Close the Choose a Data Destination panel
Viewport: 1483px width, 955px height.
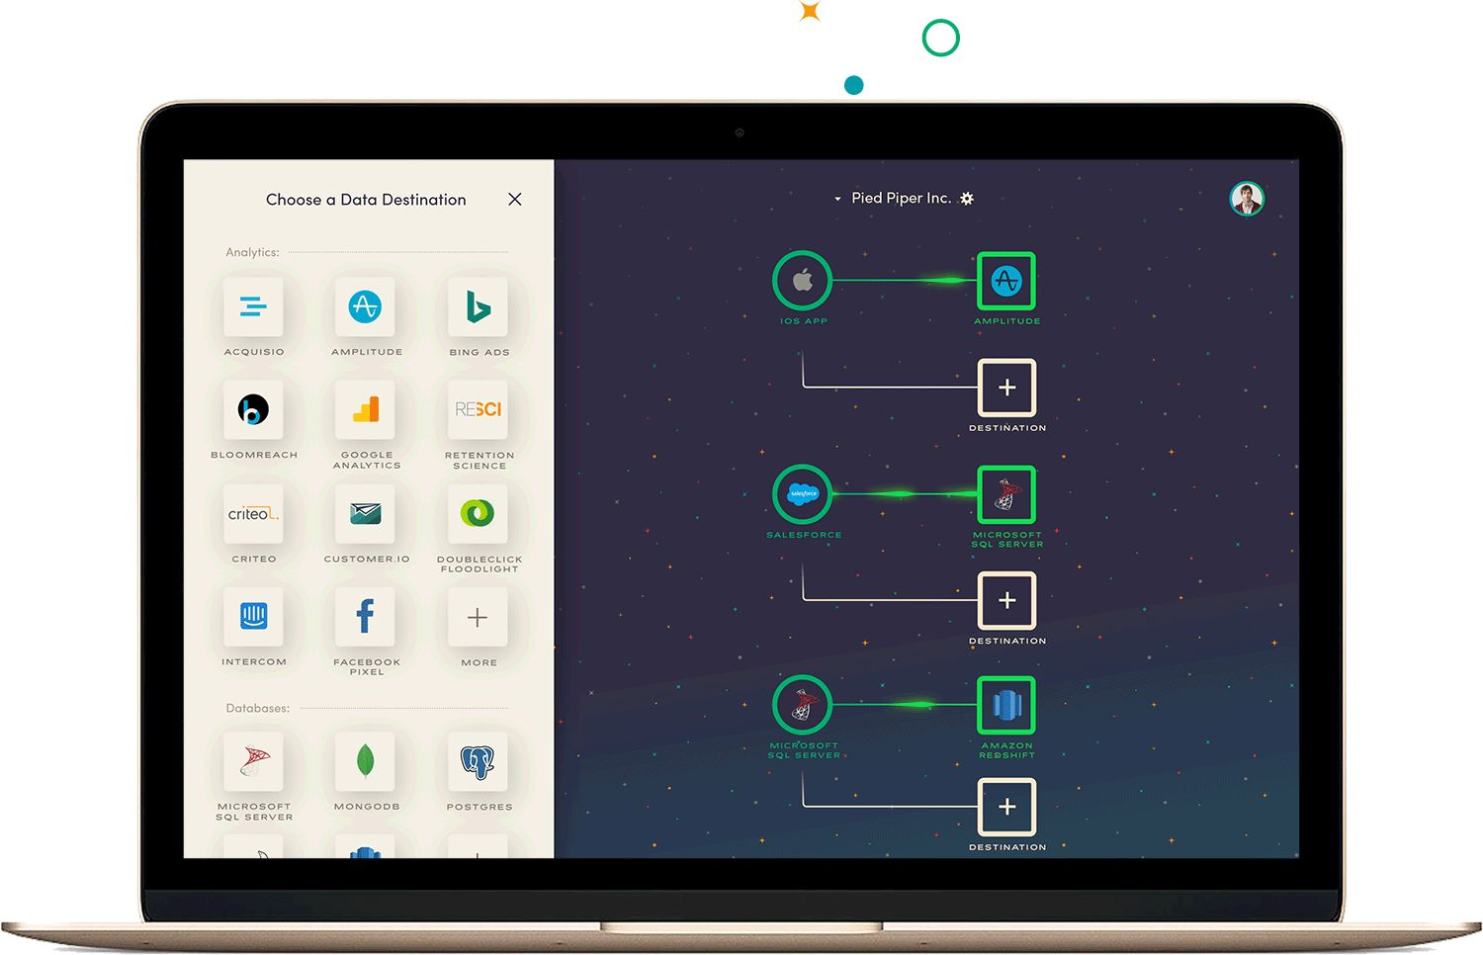tap(515, 200)
